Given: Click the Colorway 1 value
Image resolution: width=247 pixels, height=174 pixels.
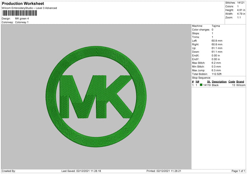Looking at the screenshot, I should tap(22, 22).
